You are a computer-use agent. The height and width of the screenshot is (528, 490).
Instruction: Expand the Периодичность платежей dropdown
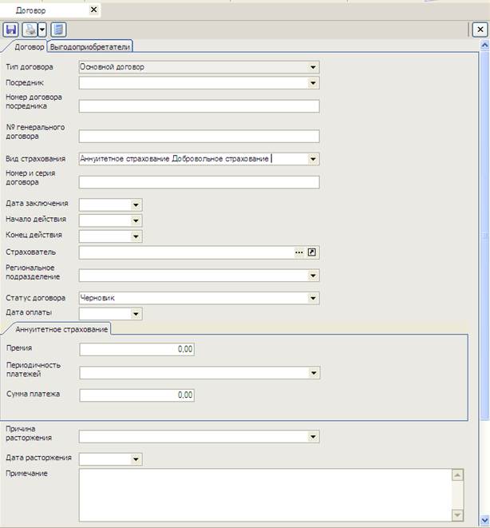pyautogui.click(x=314, y=372)
